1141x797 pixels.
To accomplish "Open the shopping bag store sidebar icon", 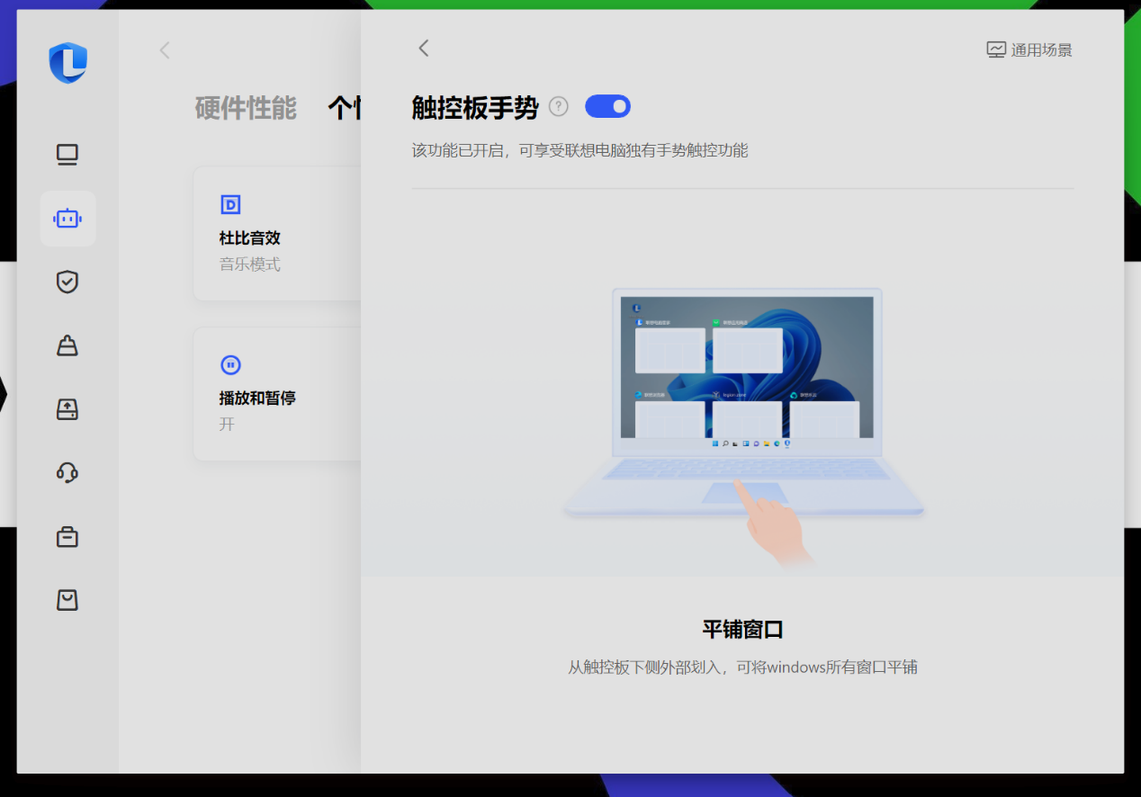I will (67, 600).
